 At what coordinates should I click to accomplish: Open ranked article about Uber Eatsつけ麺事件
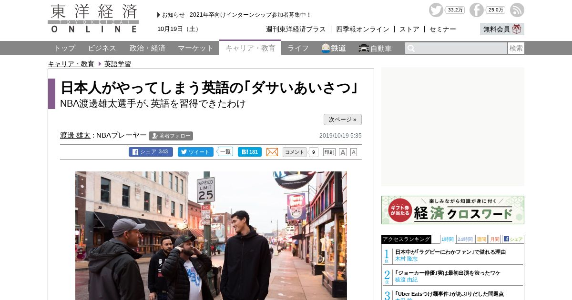pyautogui.click(x=449, y=294)
